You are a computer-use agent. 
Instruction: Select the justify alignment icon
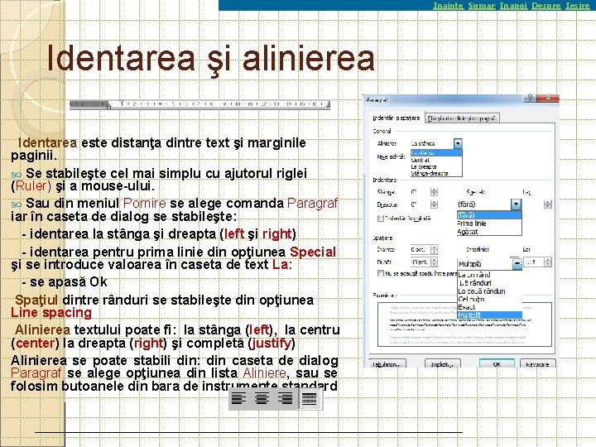(309, 399)
